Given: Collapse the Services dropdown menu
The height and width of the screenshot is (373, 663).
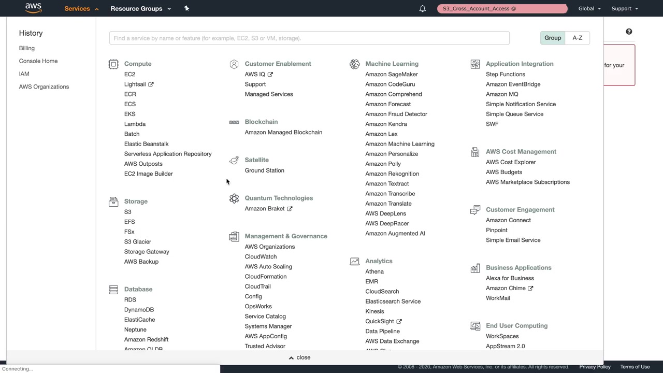Looking at the screenshot, I should (x=81, y=8).
